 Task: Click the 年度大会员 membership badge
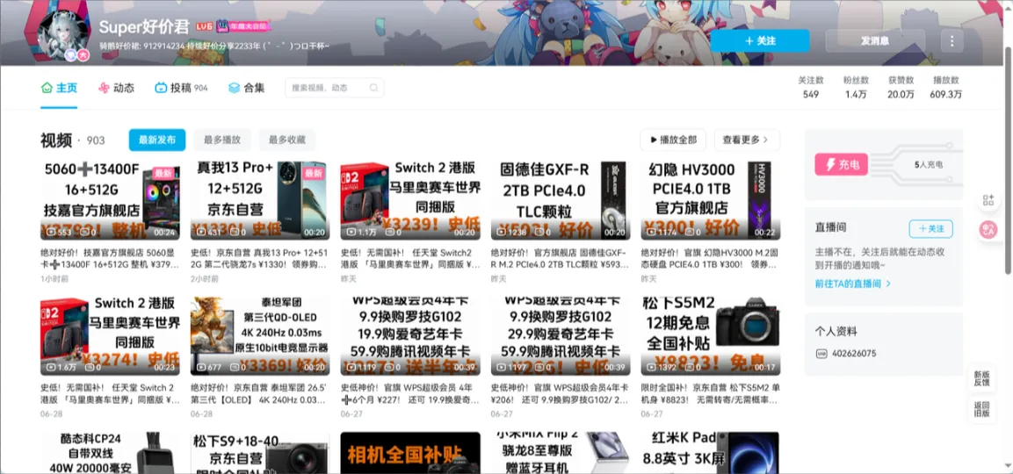click(242, 25)
